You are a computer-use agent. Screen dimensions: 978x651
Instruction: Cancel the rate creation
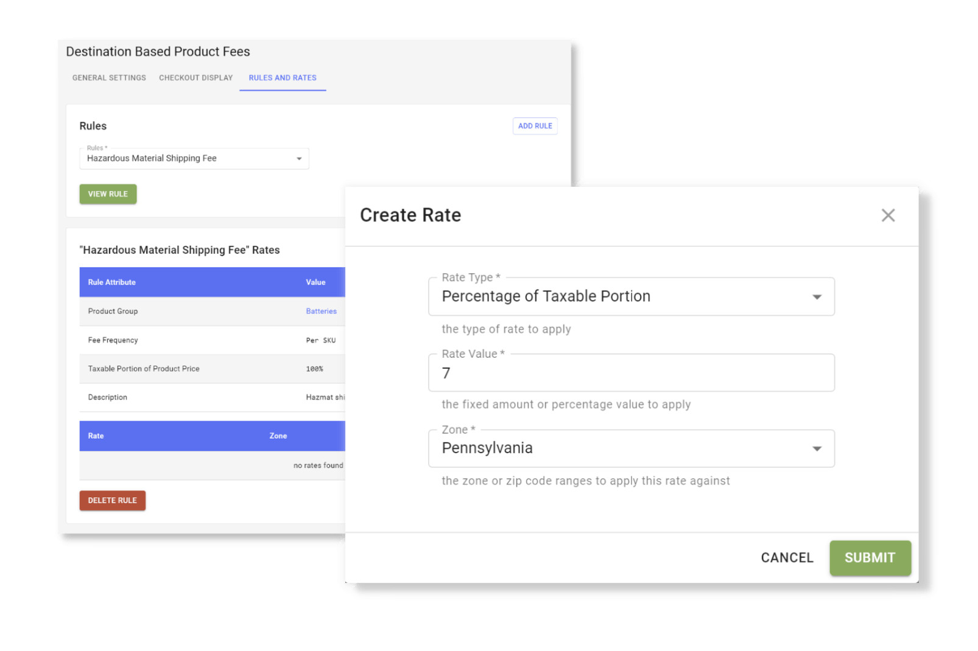tap(787, 557)
